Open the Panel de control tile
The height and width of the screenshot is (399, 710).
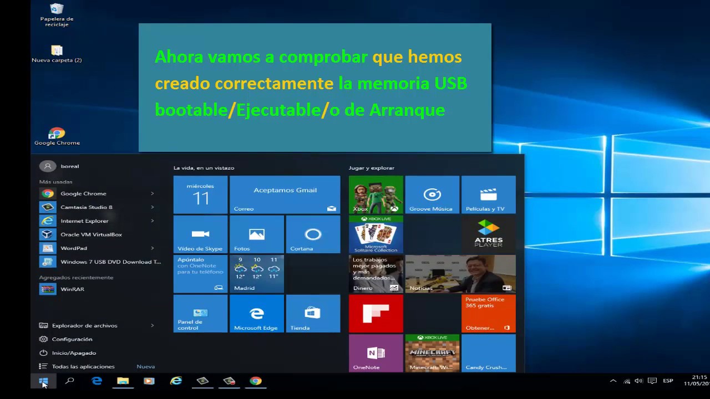pos(200,314)
